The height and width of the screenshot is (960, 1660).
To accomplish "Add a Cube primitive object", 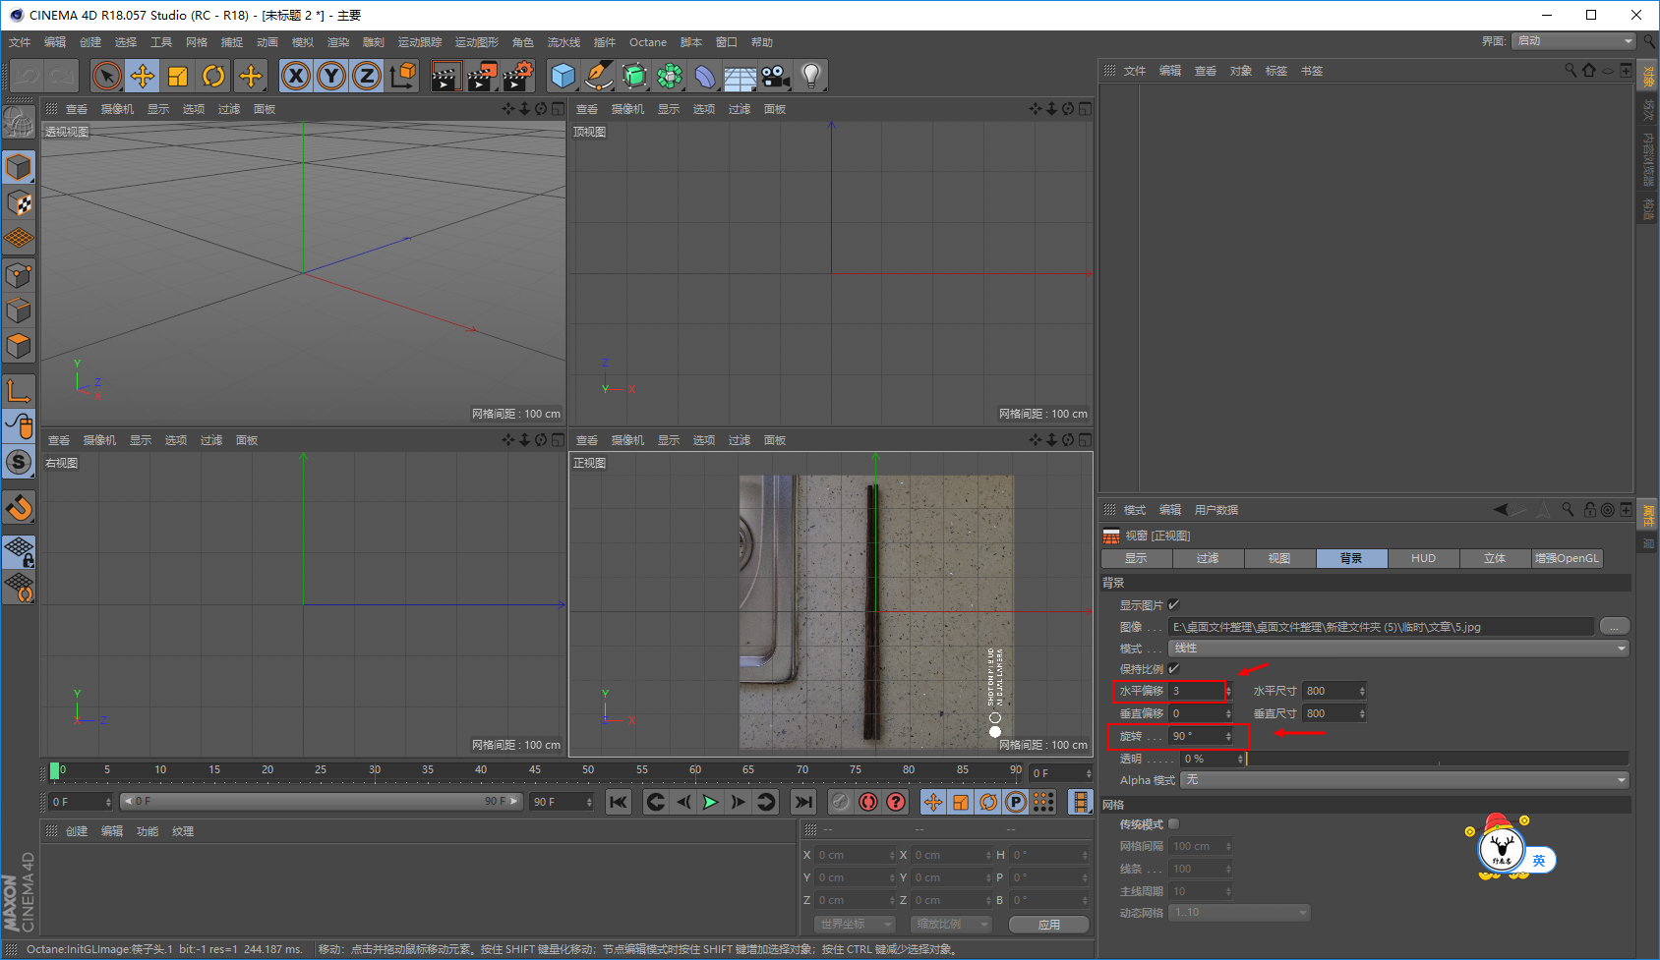I will pyautogui.click(x=563, y=76).
